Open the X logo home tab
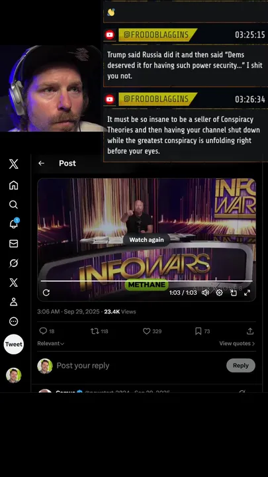Screen dimensions: 268x477 (x=13, y=164)
